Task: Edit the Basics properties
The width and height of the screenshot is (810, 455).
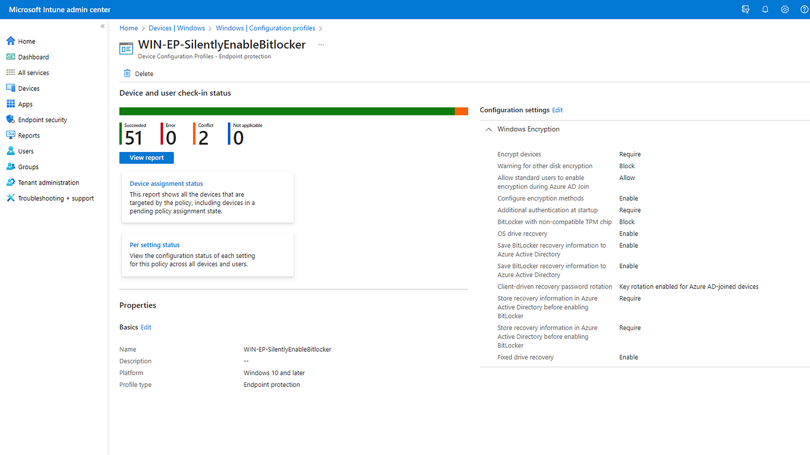Action: click(146, 327)
